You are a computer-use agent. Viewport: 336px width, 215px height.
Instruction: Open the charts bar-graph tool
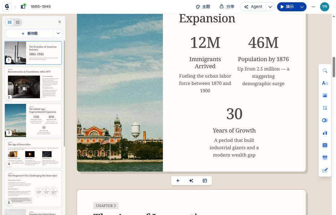pos(325,133)
